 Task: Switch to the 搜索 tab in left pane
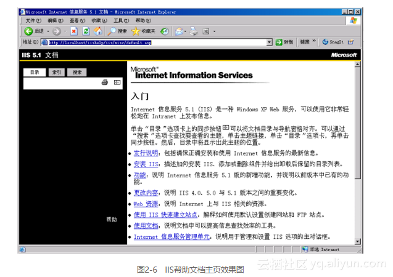click(x=77, y=72)
